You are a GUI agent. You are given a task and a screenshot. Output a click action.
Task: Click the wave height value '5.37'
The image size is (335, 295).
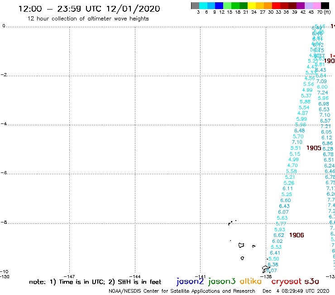click(x=306, y=96)
